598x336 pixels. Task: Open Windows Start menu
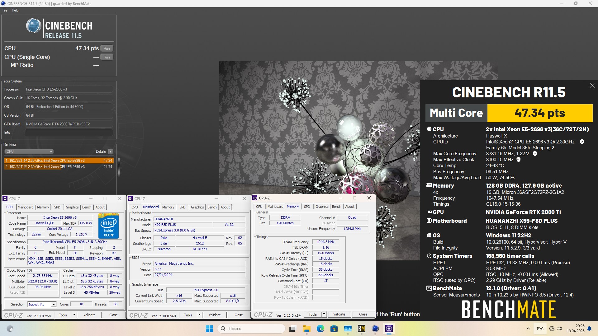[209, 329]
